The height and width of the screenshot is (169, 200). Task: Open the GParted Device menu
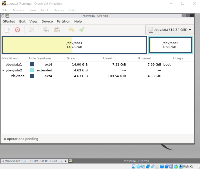coord(47,21)
